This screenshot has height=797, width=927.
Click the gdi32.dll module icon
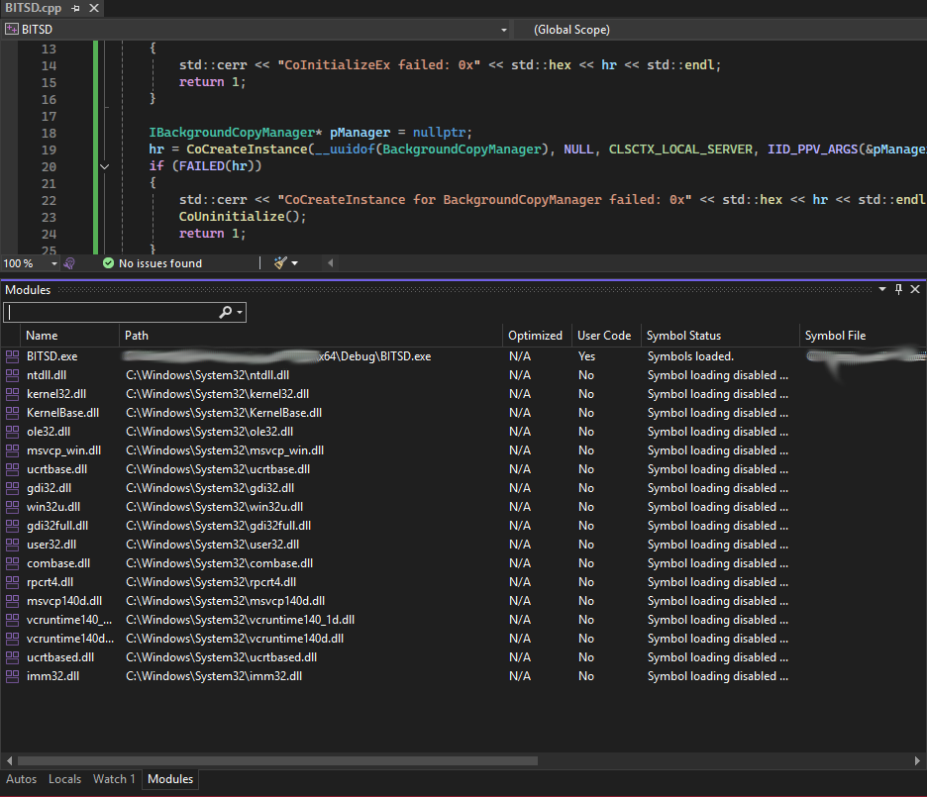12,488
